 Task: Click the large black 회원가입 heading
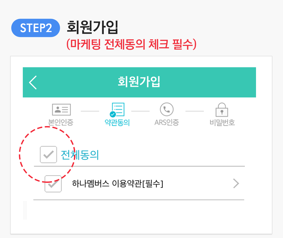tap(92, 27)
